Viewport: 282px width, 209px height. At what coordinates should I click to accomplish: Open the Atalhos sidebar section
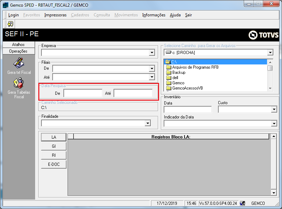tap(19, 45)
